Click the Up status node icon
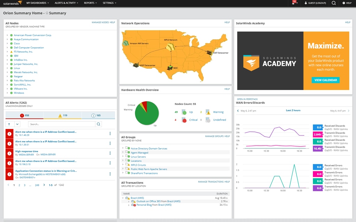 tap(184, 112)
